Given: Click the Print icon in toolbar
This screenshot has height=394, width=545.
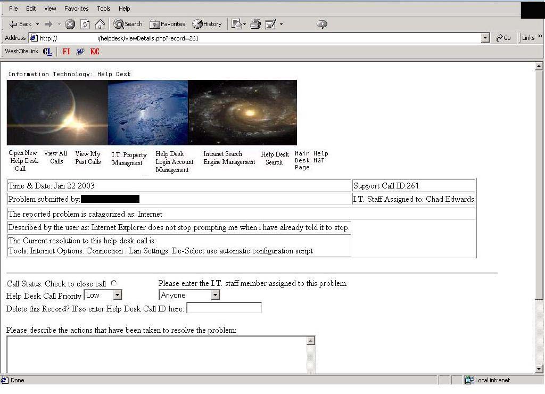Looking at the screenshot, I should coord(255,24).
